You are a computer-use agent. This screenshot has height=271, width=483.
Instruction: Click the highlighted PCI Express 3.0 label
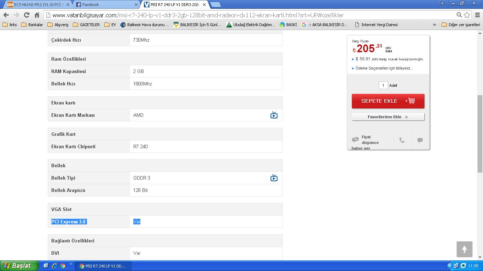tap(69, 222)
